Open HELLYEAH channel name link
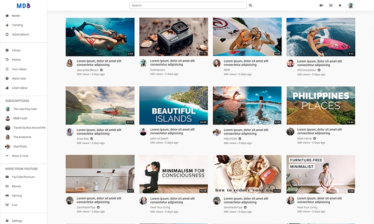Image resolution: width=374 pixels, height=224 pixels. tap(230, 139)
